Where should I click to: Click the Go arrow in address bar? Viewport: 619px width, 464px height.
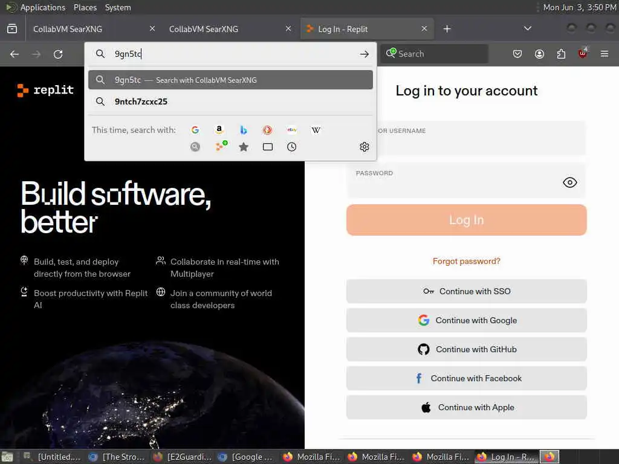pyautogui.click(x=365, y=54)
